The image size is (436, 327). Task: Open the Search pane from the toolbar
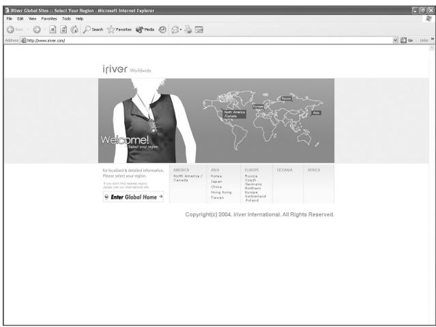tap(93, 29)
